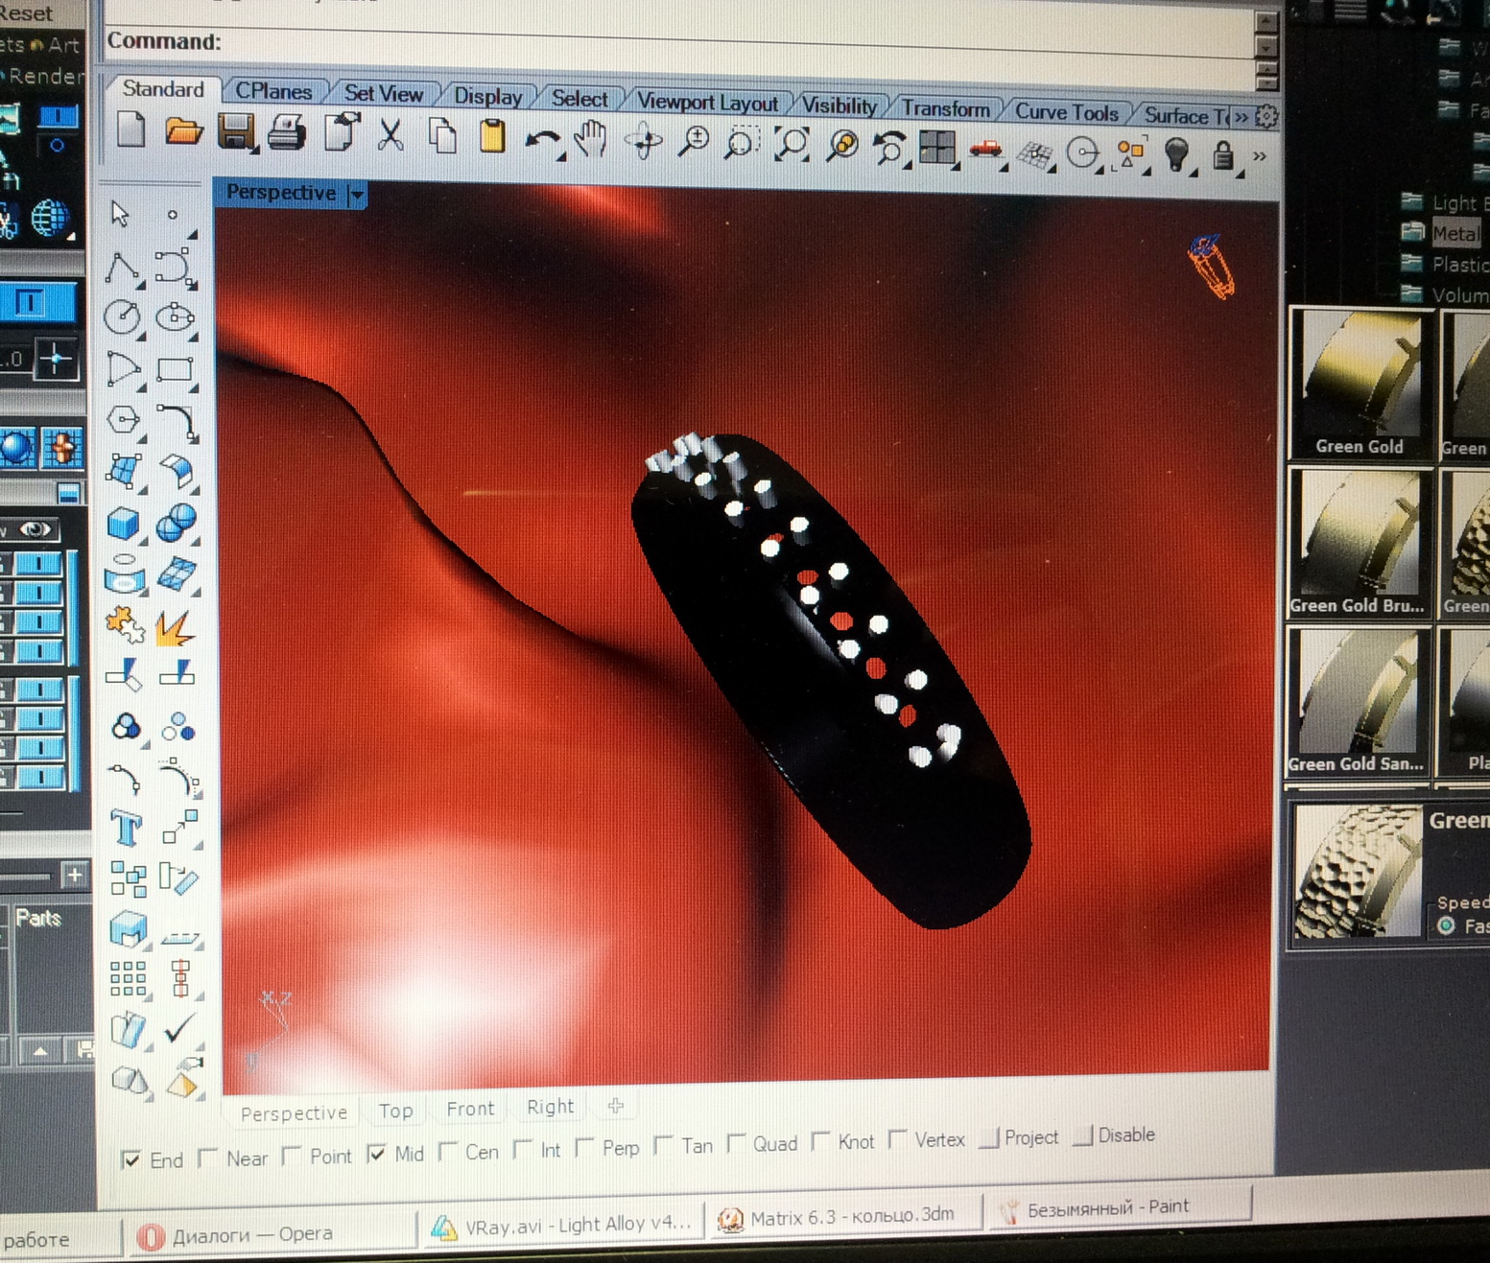Click the Undo arrow icon
1490x1263 pixels.
[542, 141]
